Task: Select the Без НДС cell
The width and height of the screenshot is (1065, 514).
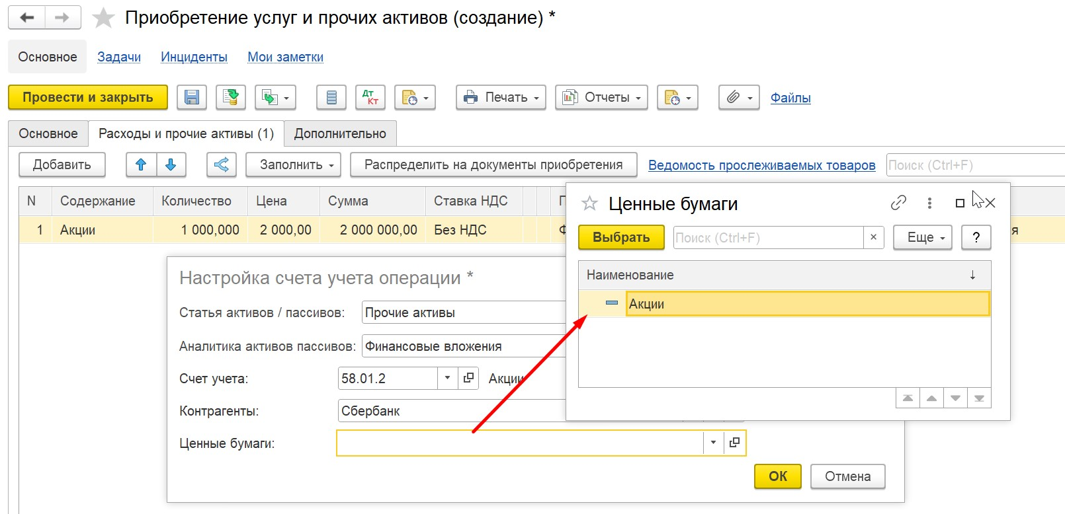Action: pyautogui.click(x=474, y=230)
